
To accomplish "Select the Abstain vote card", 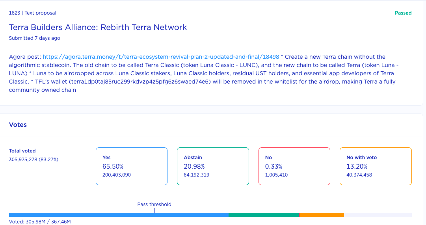I will (x=213, y=166).
